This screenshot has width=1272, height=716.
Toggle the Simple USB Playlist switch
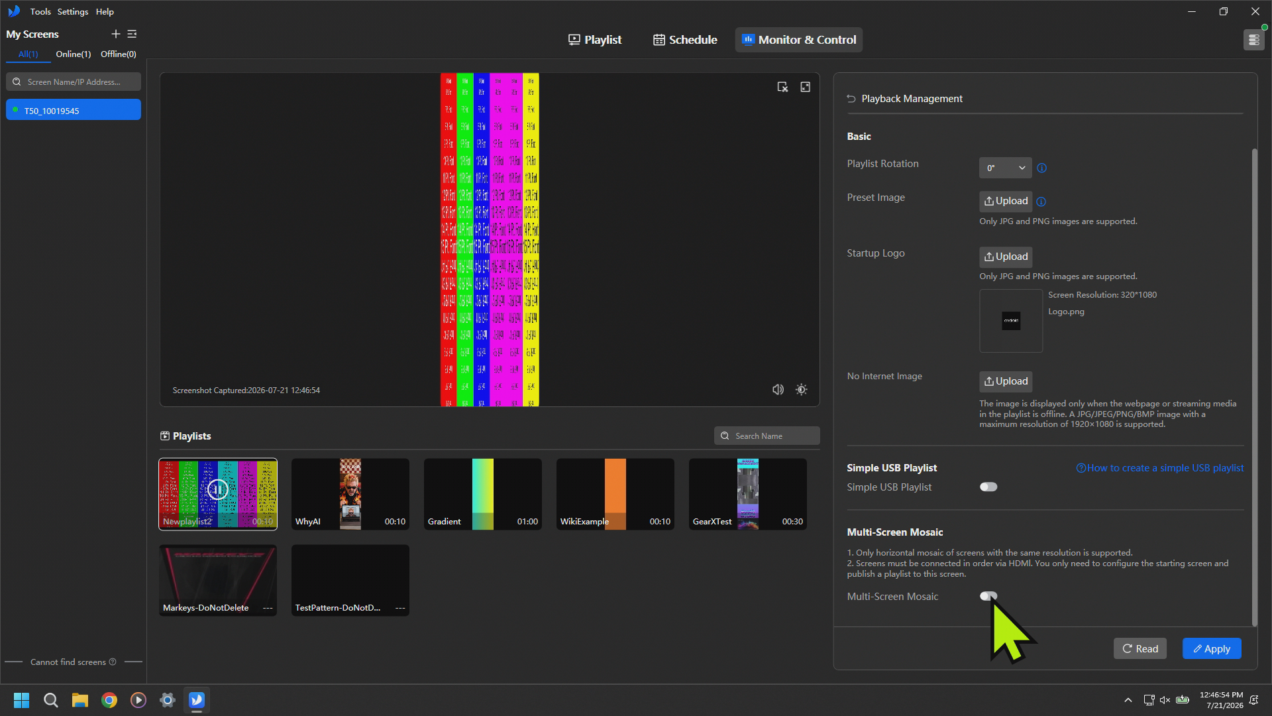pyautogui.click(x=988, y=487)
